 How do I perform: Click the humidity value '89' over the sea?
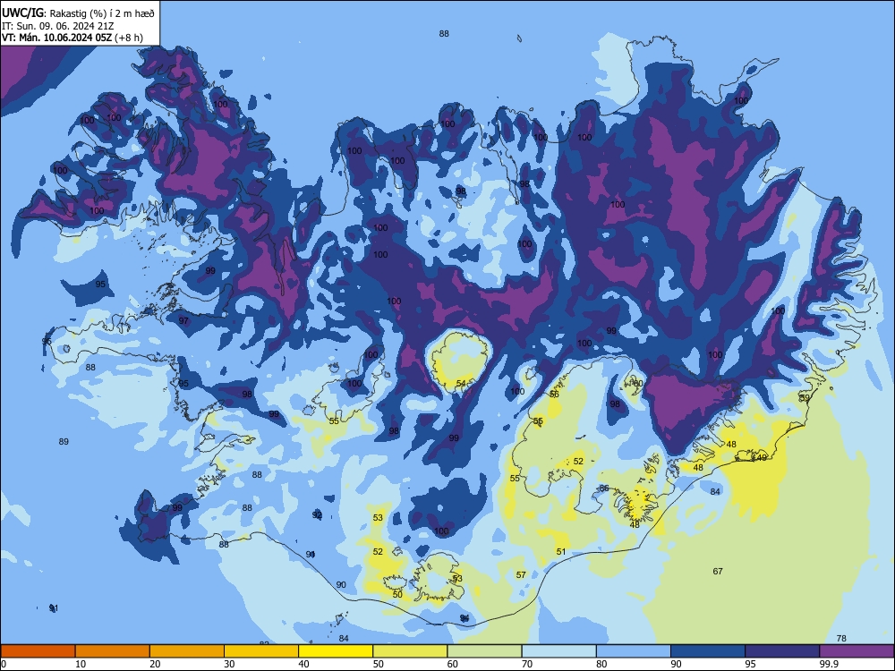[x=64, y=442]
